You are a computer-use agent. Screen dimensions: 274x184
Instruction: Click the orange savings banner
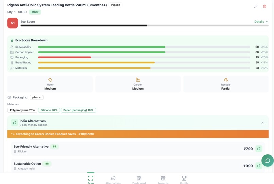(138, 134)
